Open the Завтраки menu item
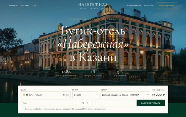 (25, 6)
